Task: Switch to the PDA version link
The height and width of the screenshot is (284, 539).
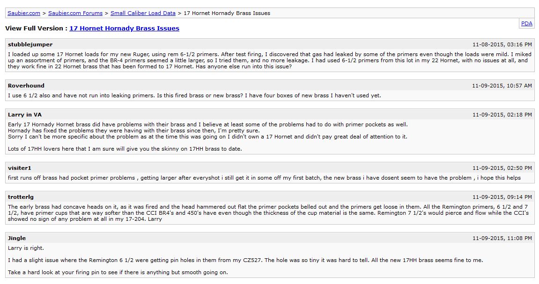Action: click(x=527, y=23)
